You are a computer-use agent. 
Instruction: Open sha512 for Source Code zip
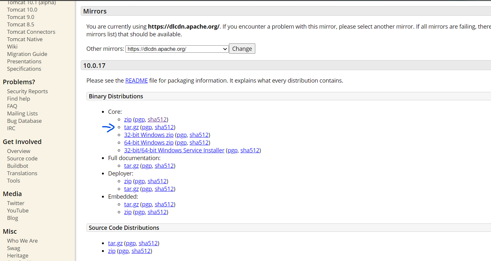[x=141, y=251]
